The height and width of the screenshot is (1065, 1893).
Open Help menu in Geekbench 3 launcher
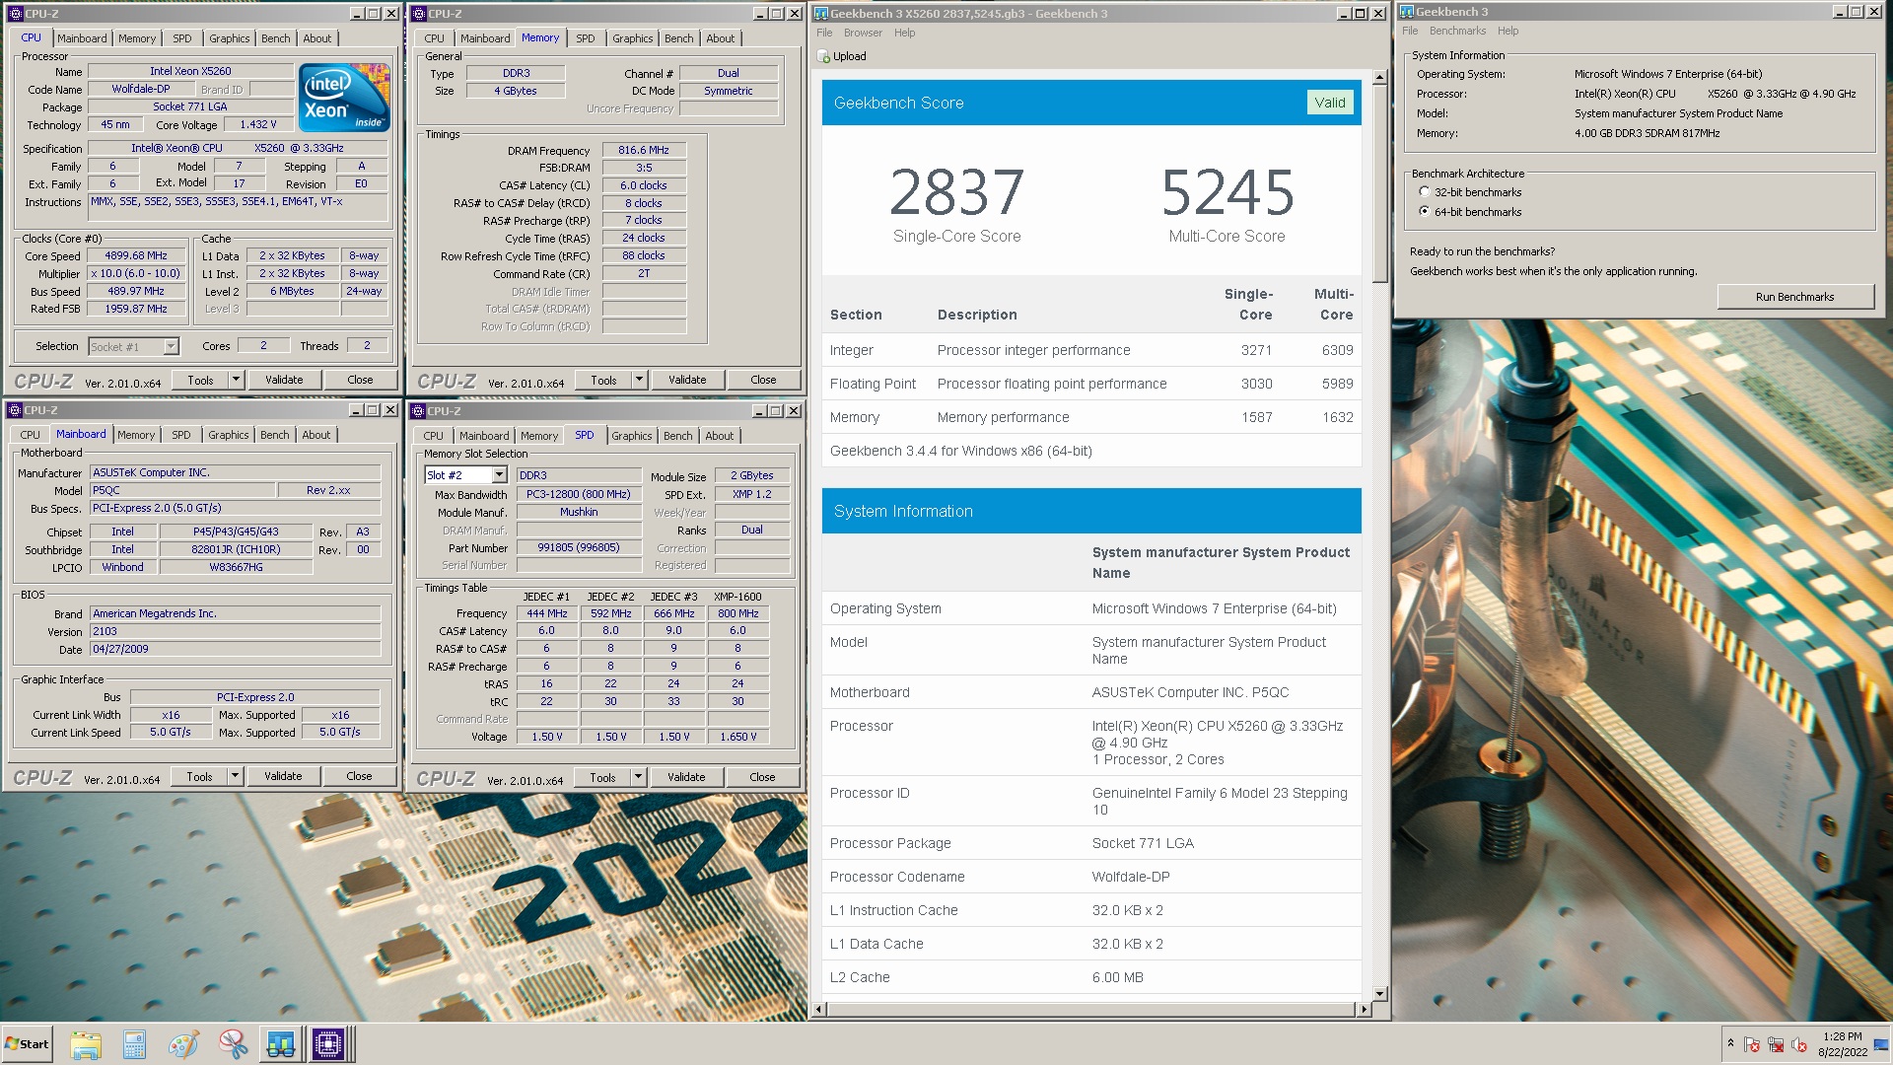tap(1507, 31)
